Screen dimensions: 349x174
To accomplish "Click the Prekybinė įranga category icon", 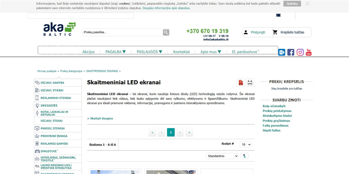I will click(37, 136).
